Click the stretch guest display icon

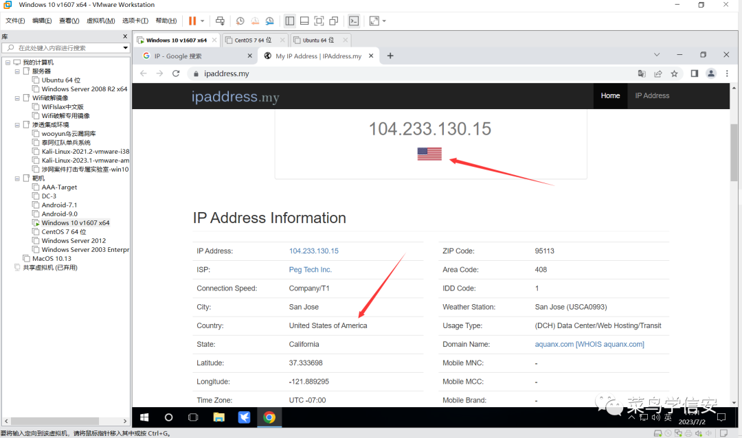pos(374,21)
